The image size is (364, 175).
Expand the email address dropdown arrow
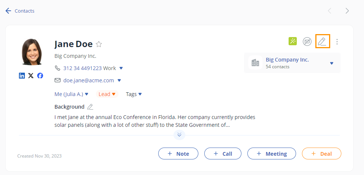119,80
